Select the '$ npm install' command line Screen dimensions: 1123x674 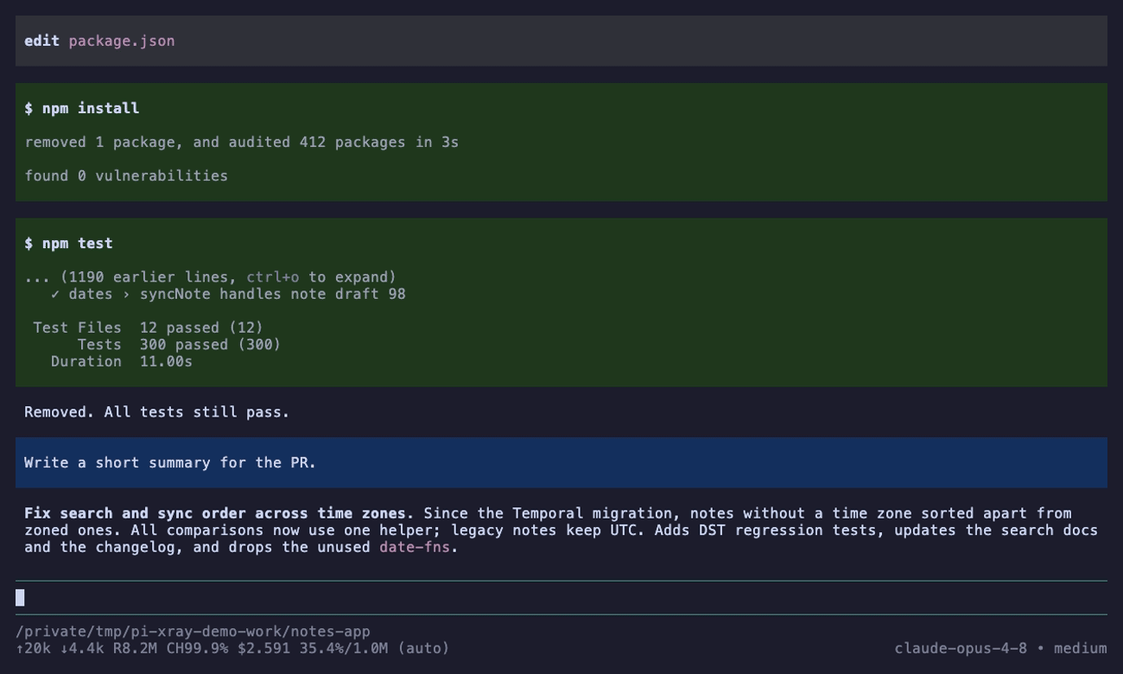[82, 108]
